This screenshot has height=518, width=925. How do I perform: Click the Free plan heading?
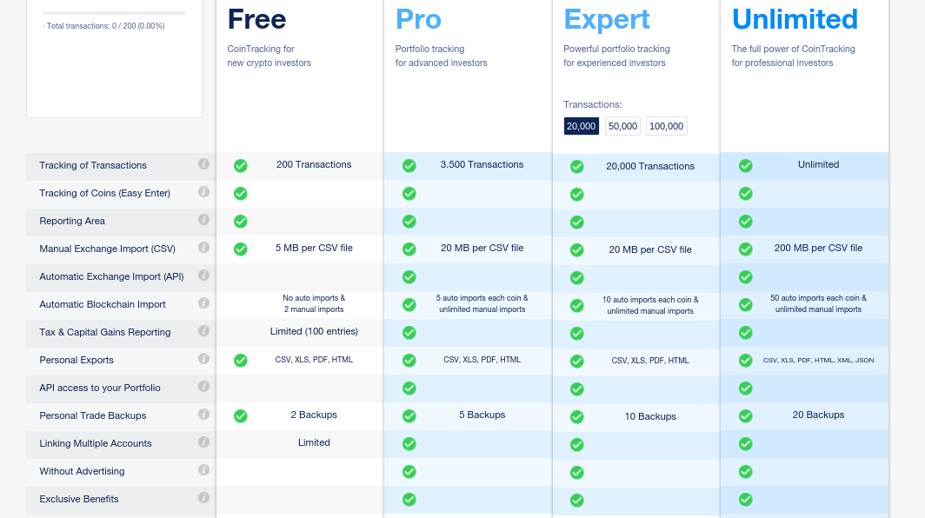[x=256, y=19]
